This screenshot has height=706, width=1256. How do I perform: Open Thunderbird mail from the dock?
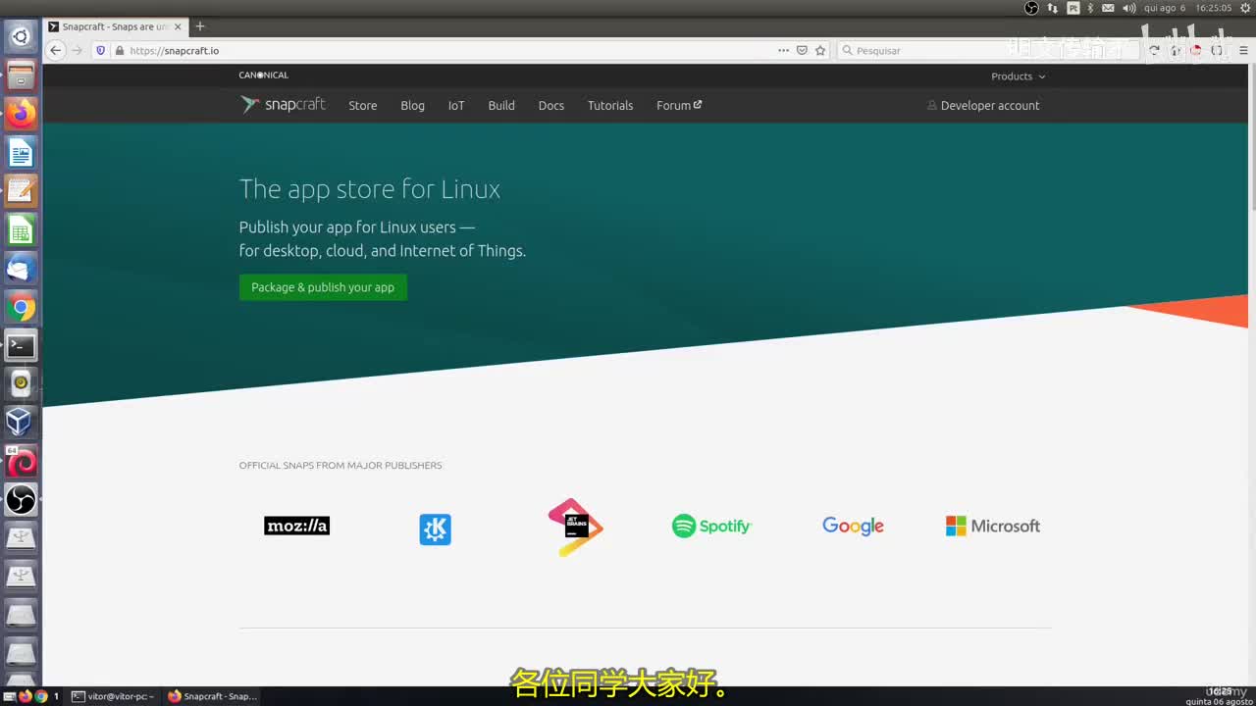[x=21, y=268]
